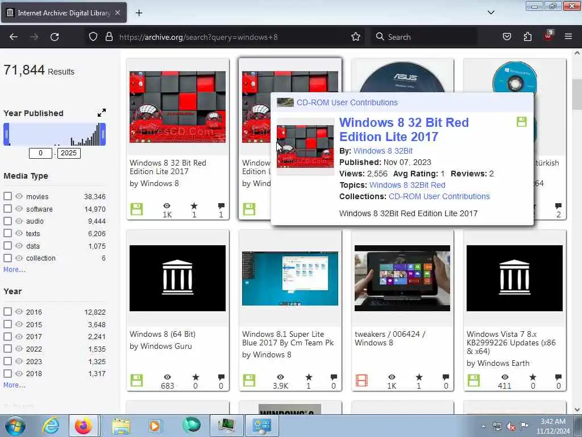
Task: Click the archive.org address bar URL
Action: point(198,37)
